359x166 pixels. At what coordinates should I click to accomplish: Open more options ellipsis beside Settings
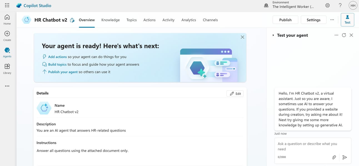(x=332, y=20)
